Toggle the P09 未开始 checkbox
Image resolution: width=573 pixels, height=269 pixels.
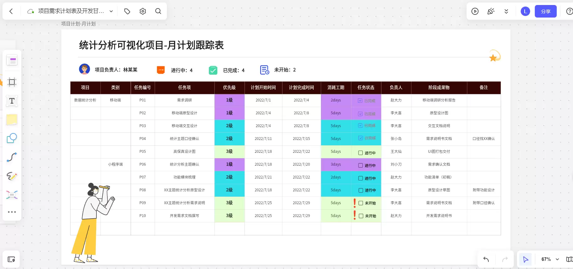361,203
